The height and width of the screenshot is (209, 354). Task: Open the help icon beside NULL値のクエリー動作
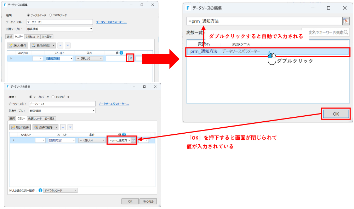click(40, 190)
